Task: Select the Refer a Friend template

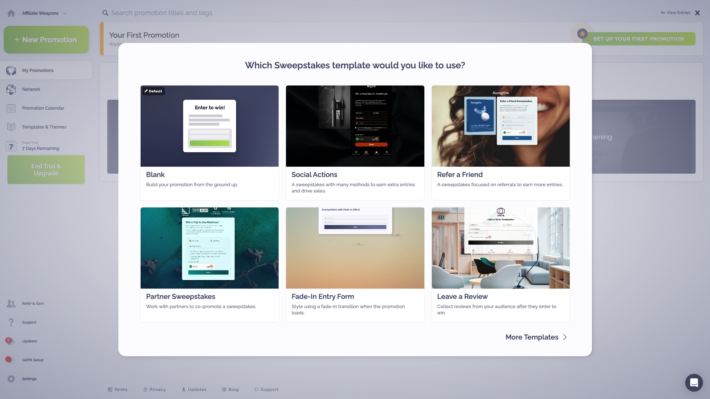Action: [x=500, y=143]
